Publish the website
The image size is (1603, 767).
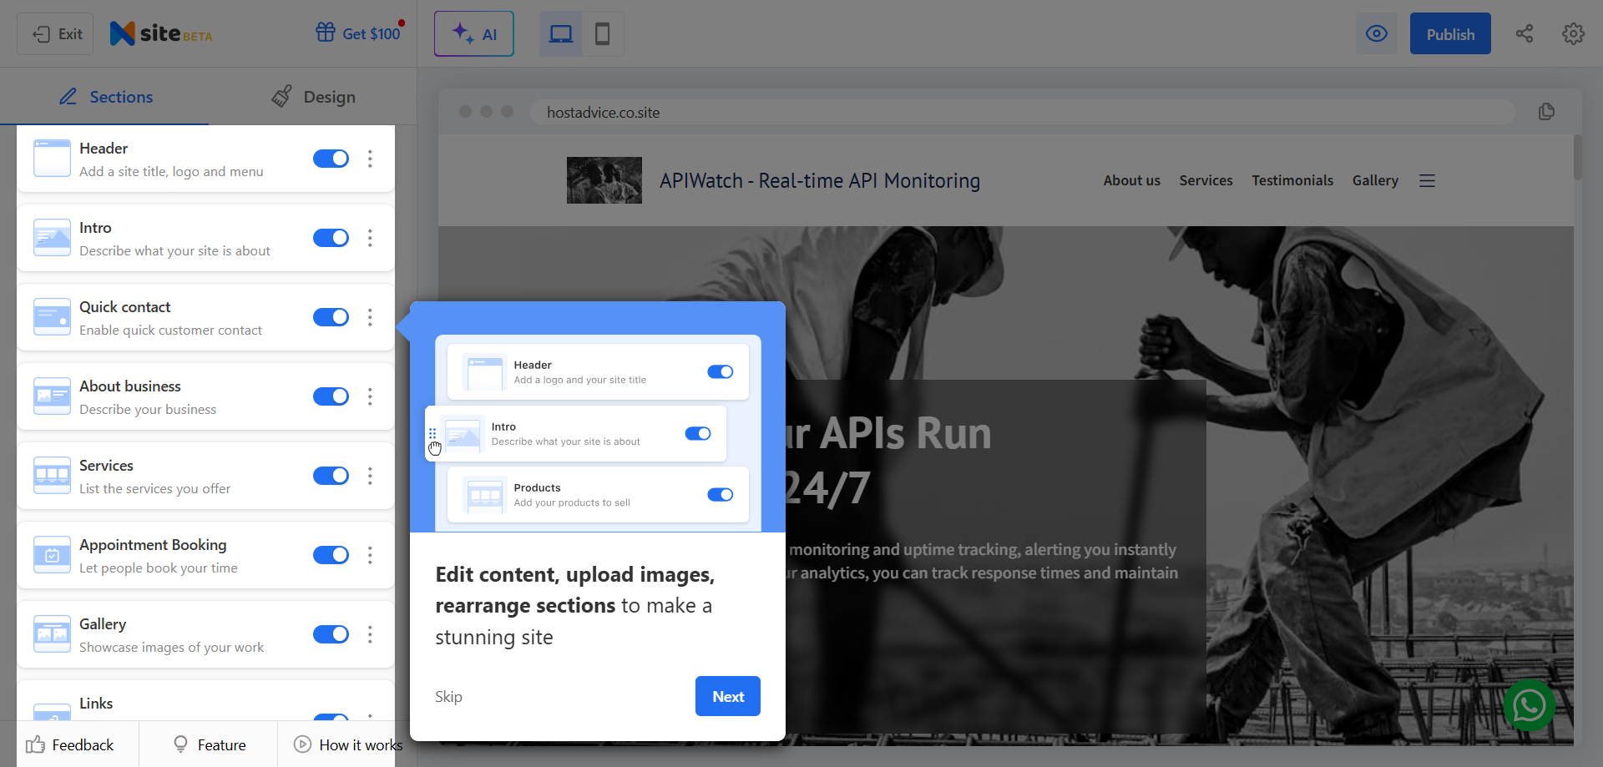click(x=1450, y=34)
